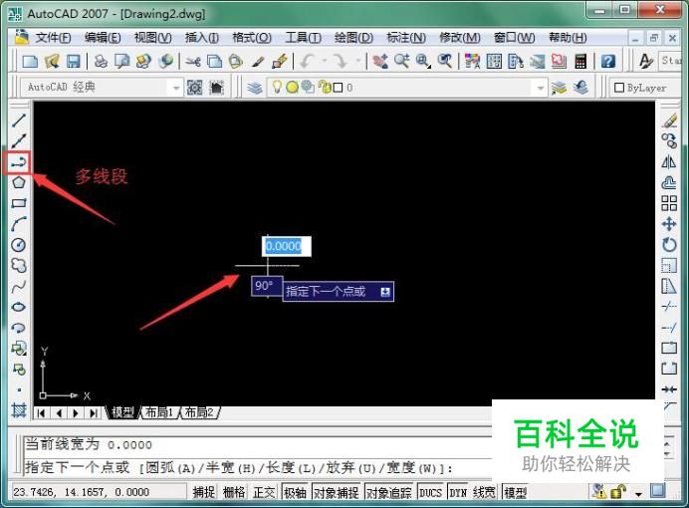
Task: Open the 编辑(E) menu
Action: (103, 38)
